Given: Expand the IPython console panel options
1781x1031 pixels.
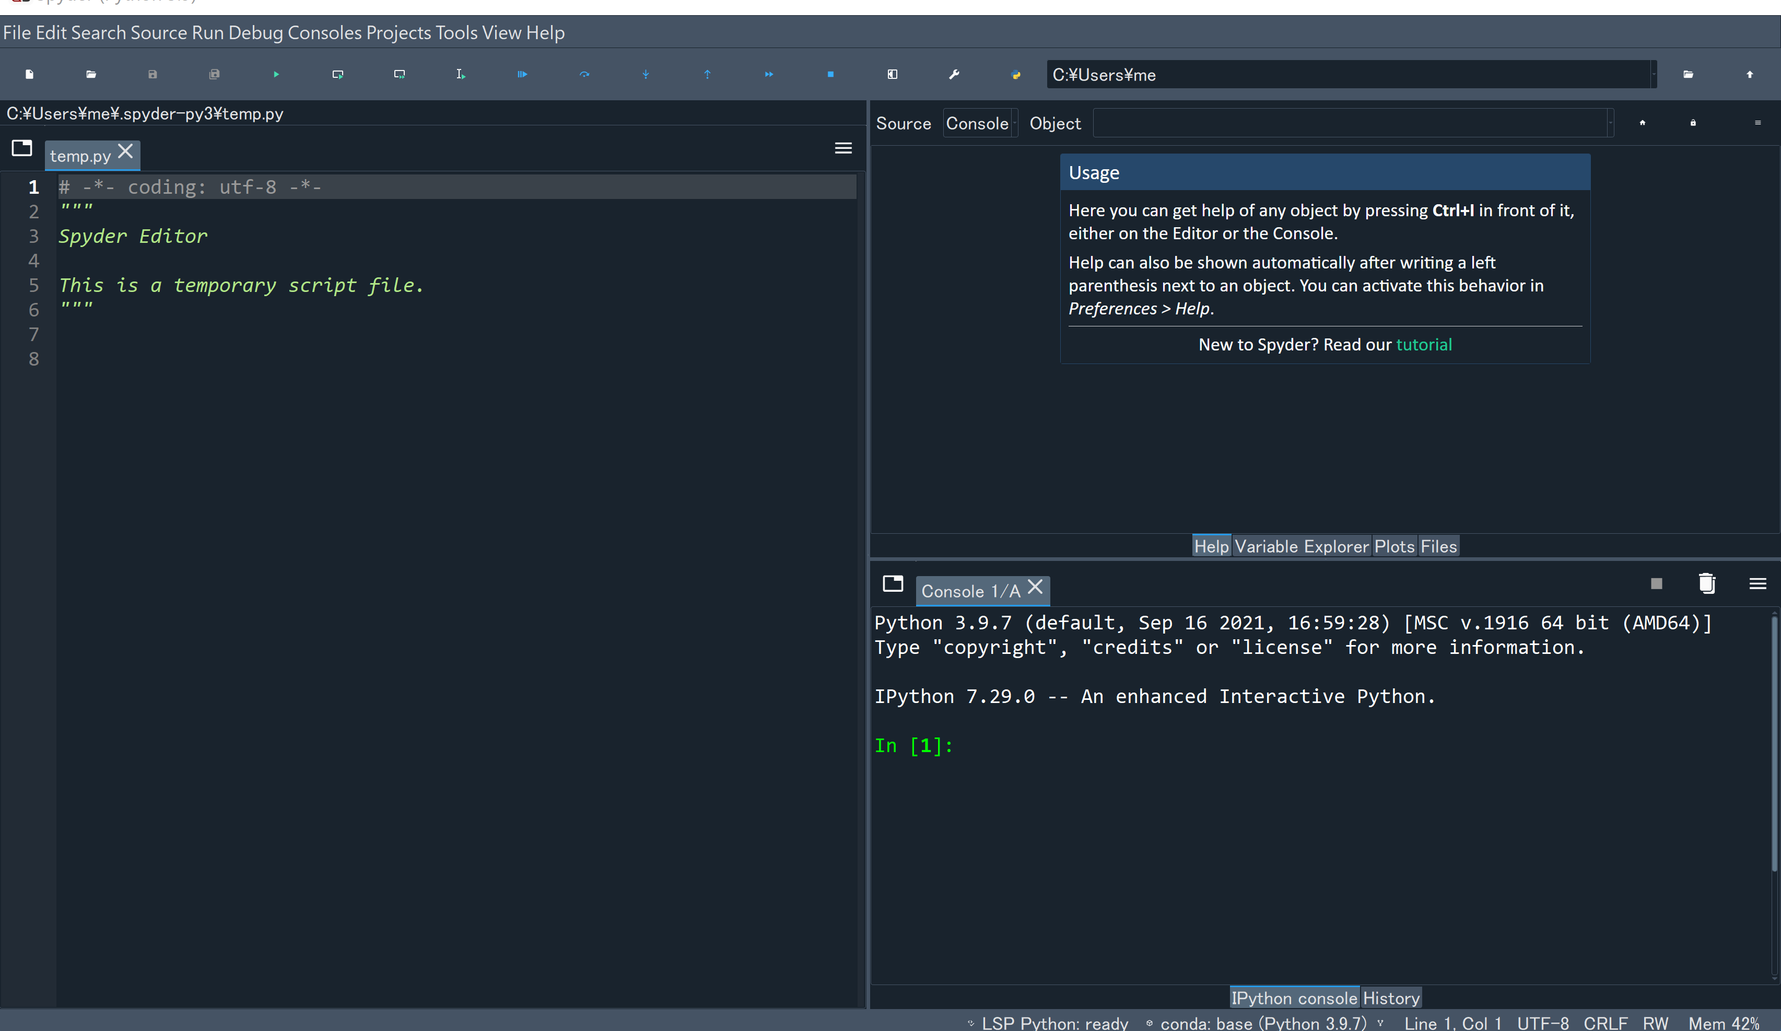Looking at the screenshot, I should (x=1757, y=584).
